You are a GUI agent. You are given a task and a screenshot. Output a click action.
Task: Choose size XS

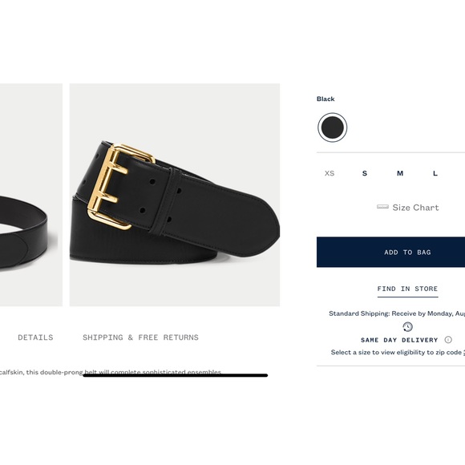(x=330, y=173)
